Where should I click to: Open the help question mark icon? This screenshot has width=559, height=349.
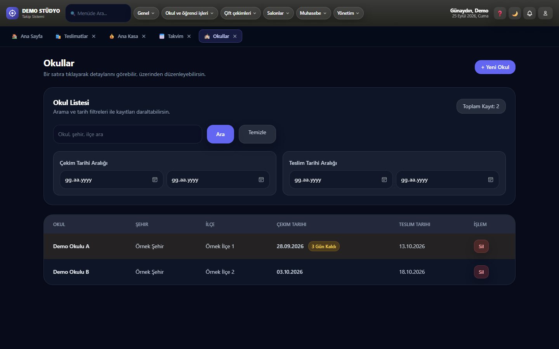tap(500, 13)
